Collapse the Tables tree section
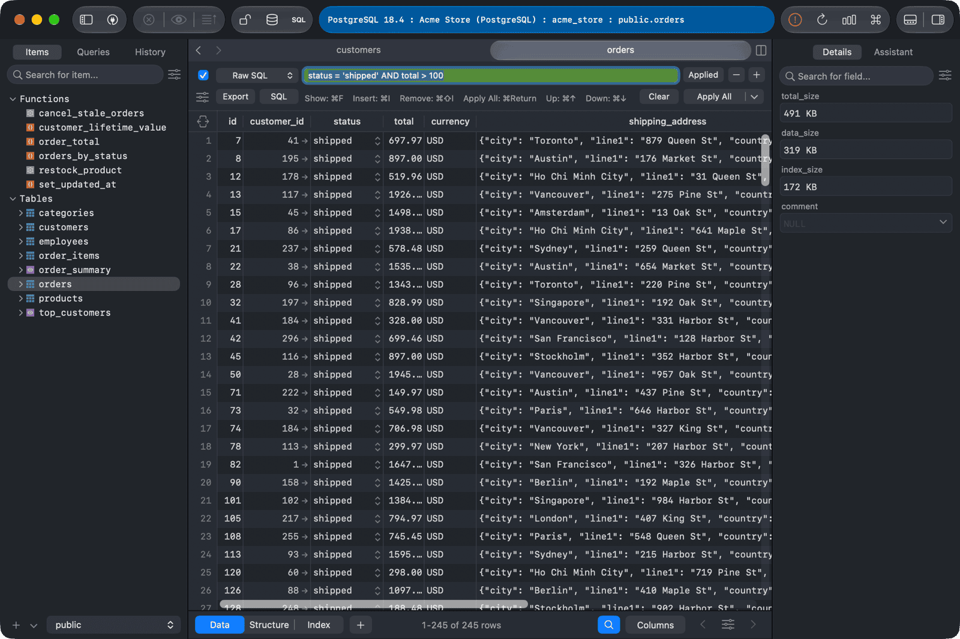The height and width of the screenshot is (639, 960). point(13,199)
